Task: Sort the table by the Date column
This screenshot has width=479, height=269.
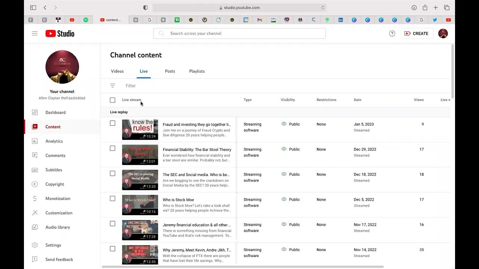Action: tap(357, 100)
